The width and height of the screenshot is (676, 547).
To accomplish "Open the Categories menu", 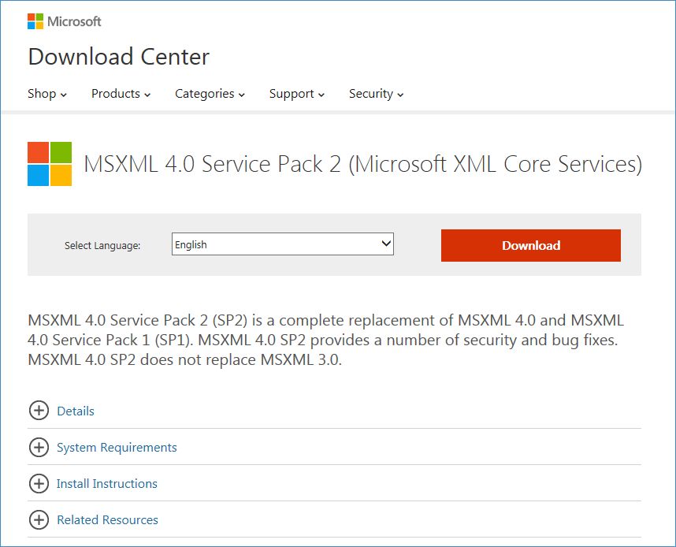I will point(210,94).
